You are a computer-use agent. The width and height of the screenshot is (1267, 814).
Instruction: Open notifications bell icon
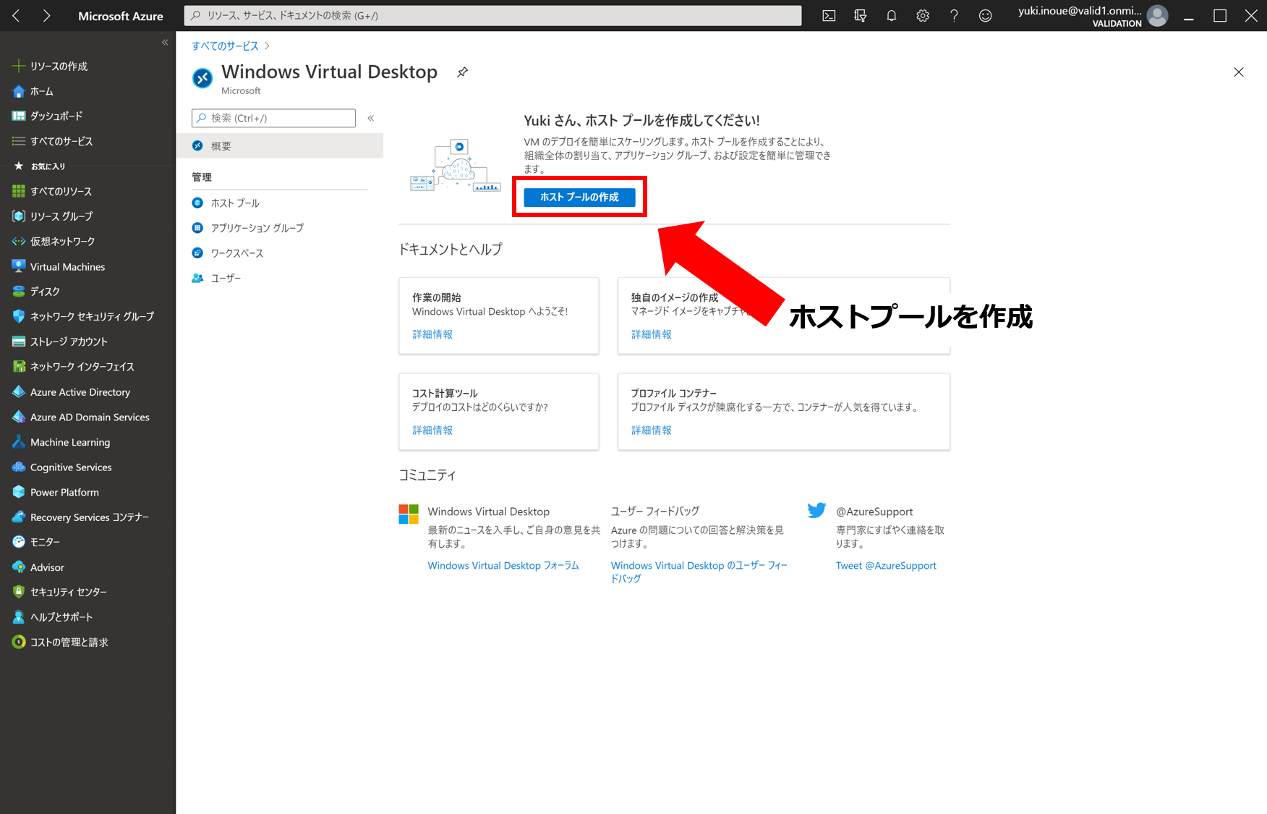pyautogui.click(x=892, y=16)
